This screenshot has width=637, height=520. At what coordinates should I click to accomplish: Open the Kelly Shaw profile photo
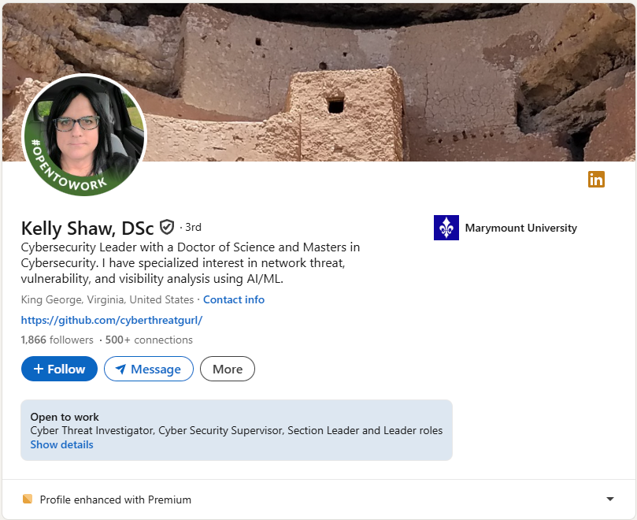(x=84, y=135)
